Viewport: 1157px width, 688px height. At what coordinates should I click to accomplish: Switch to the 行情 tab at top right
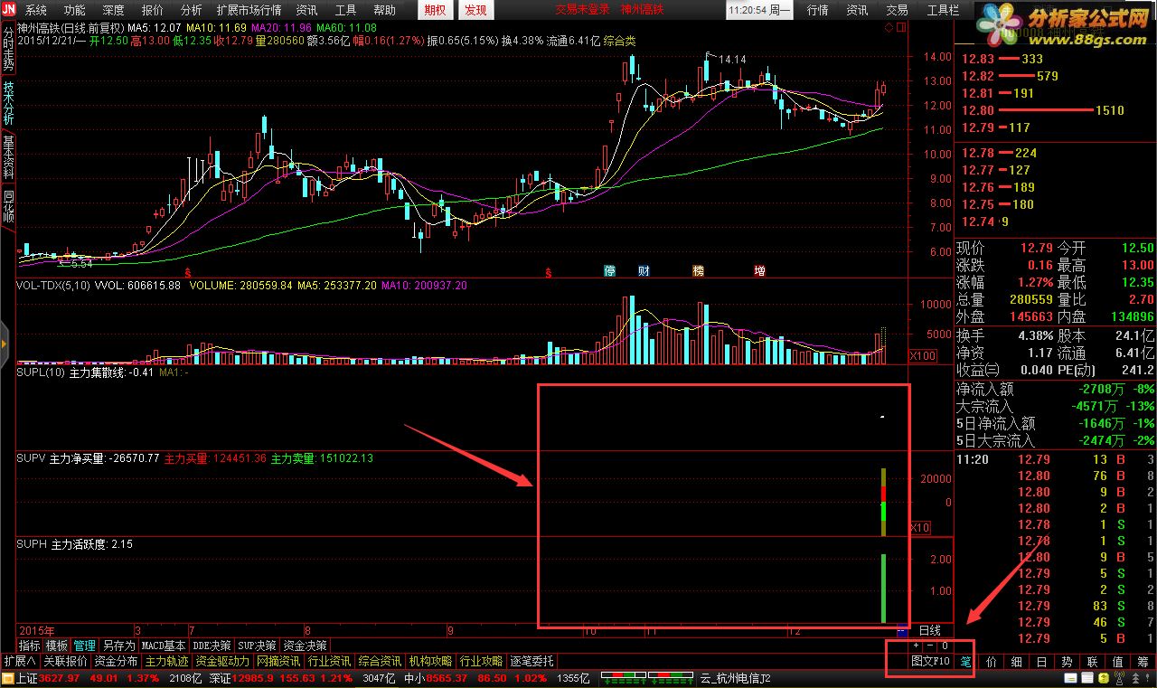[818, 10]
